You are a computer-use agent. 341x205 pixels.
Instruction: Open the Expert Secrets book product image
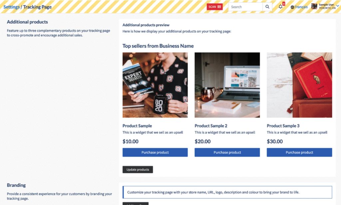tap(155, 85)
